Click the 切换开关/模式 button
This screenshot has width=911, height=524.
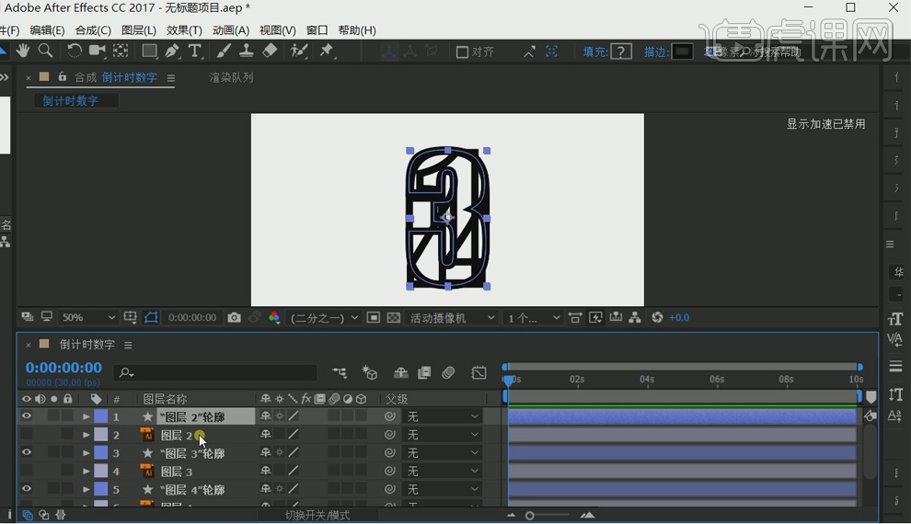point(317,516)
